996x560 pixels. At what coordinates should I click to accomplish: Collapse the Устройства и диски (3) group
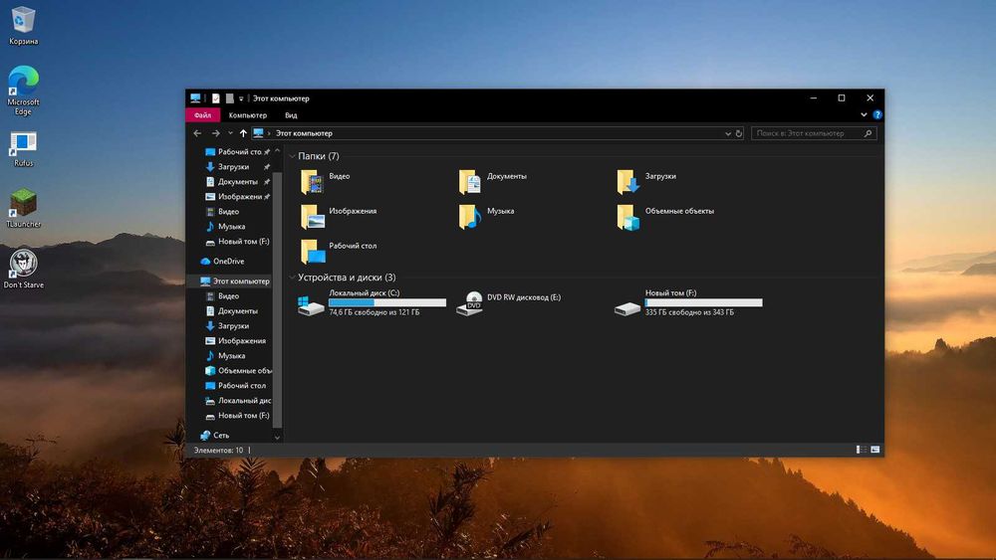(292, 278)
